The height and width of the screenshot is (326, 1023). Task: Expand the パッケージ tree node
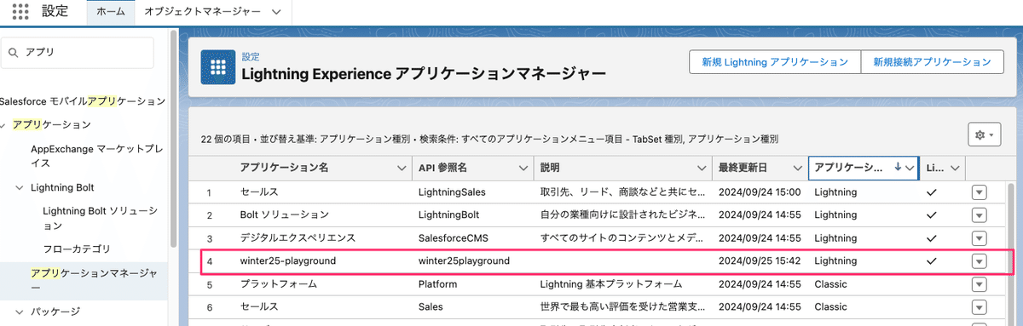tap(20, 312)
